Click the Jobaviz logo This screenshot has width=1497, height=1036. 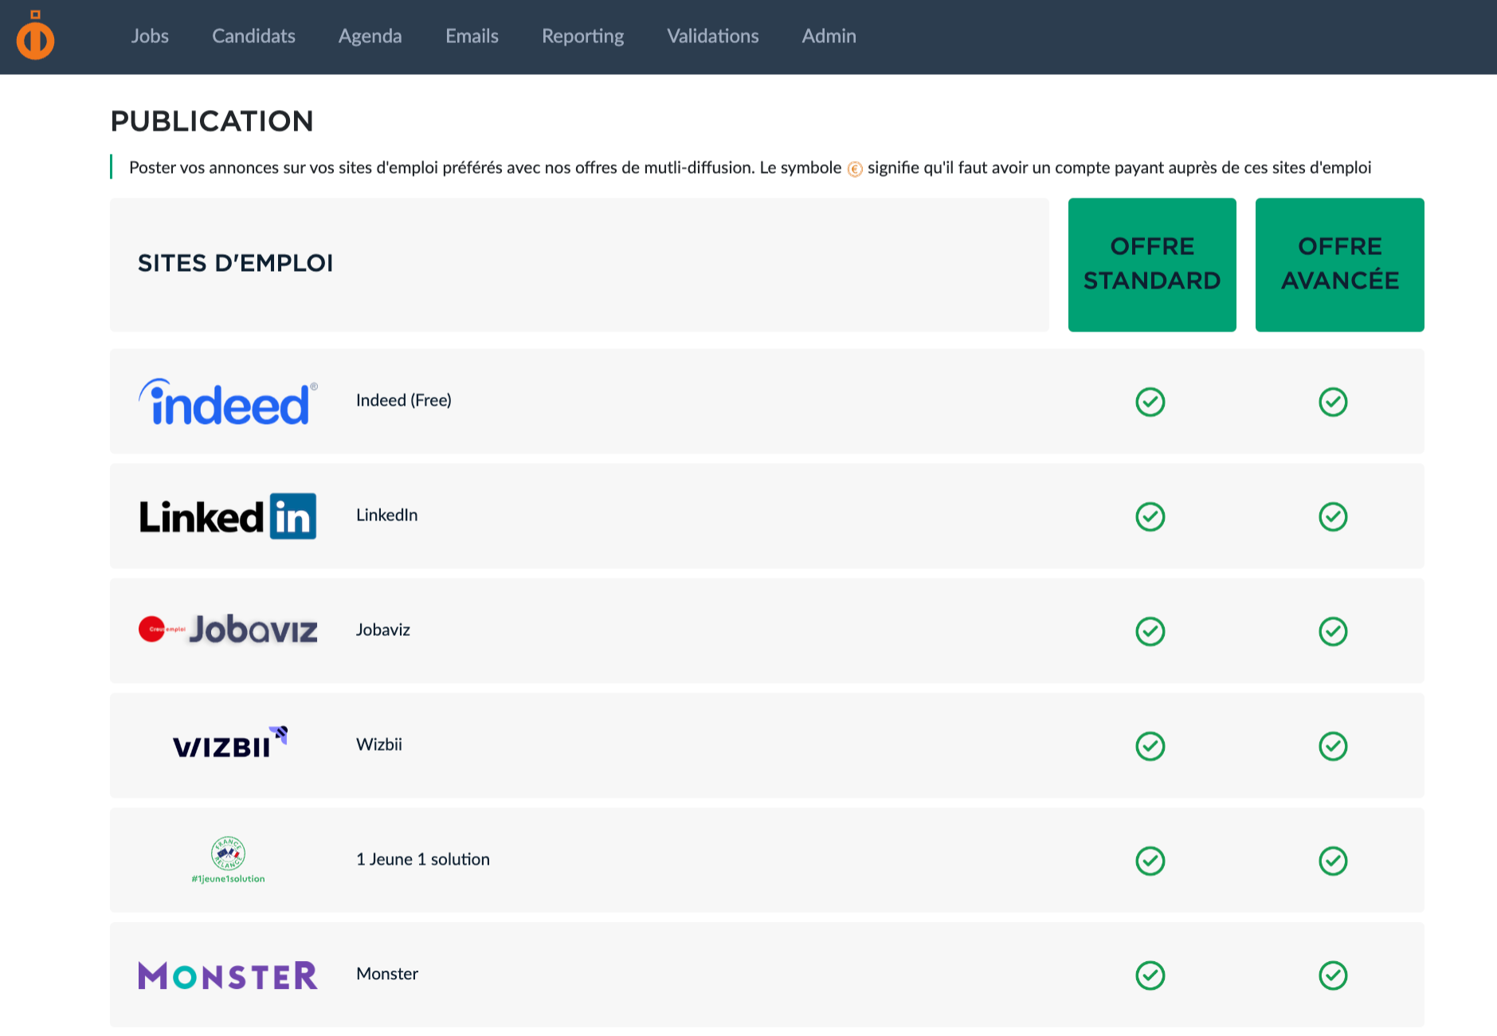pyautogui.click(x=228, y=630)
